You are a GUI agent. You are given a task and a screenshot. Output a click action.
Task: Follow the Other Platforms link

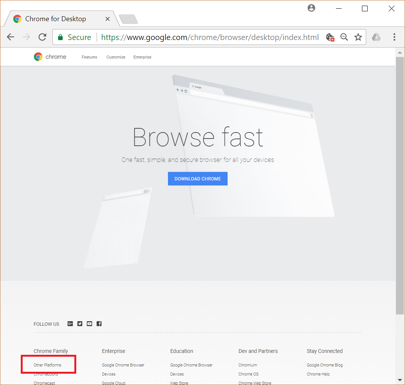(x=47, y=365)
